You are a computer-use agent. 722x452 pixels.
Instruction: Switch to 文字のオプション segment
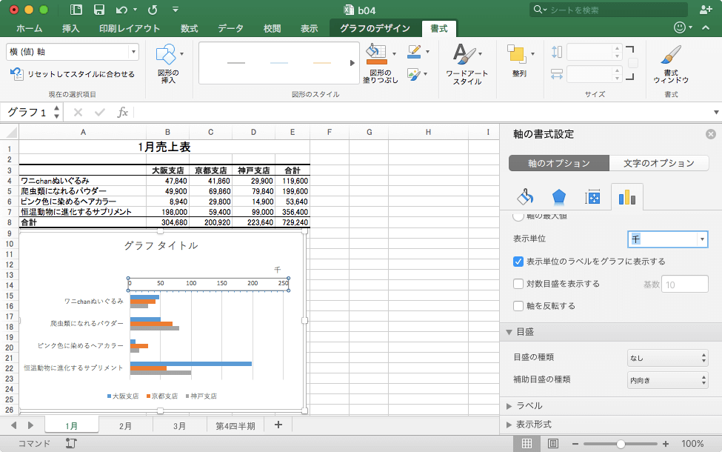(x=659, y=163)
